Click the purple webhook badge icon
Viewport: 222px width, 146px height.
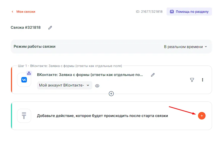point(29,73)
